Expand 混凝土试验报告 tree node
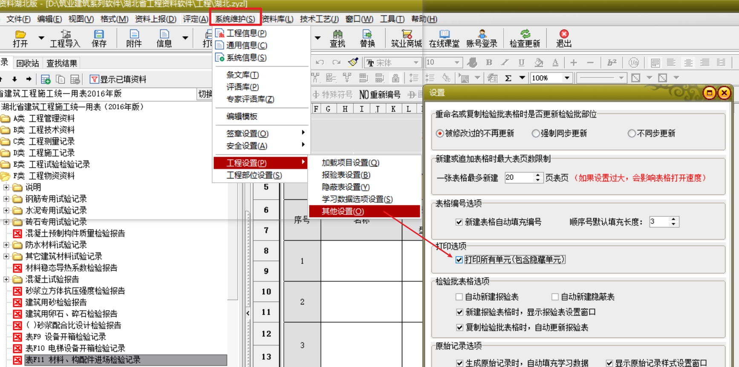Viewport: 739px width, 367px height. 6,279
